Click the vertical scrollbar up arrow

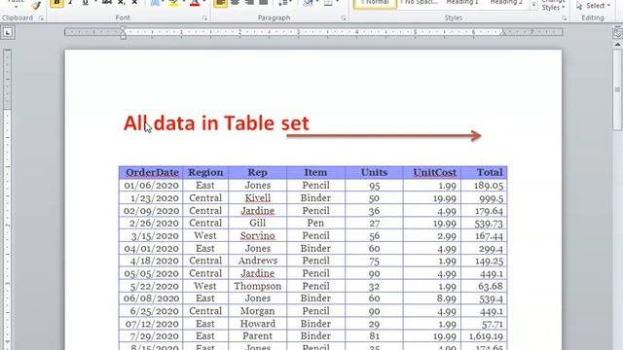pos(617,45)
